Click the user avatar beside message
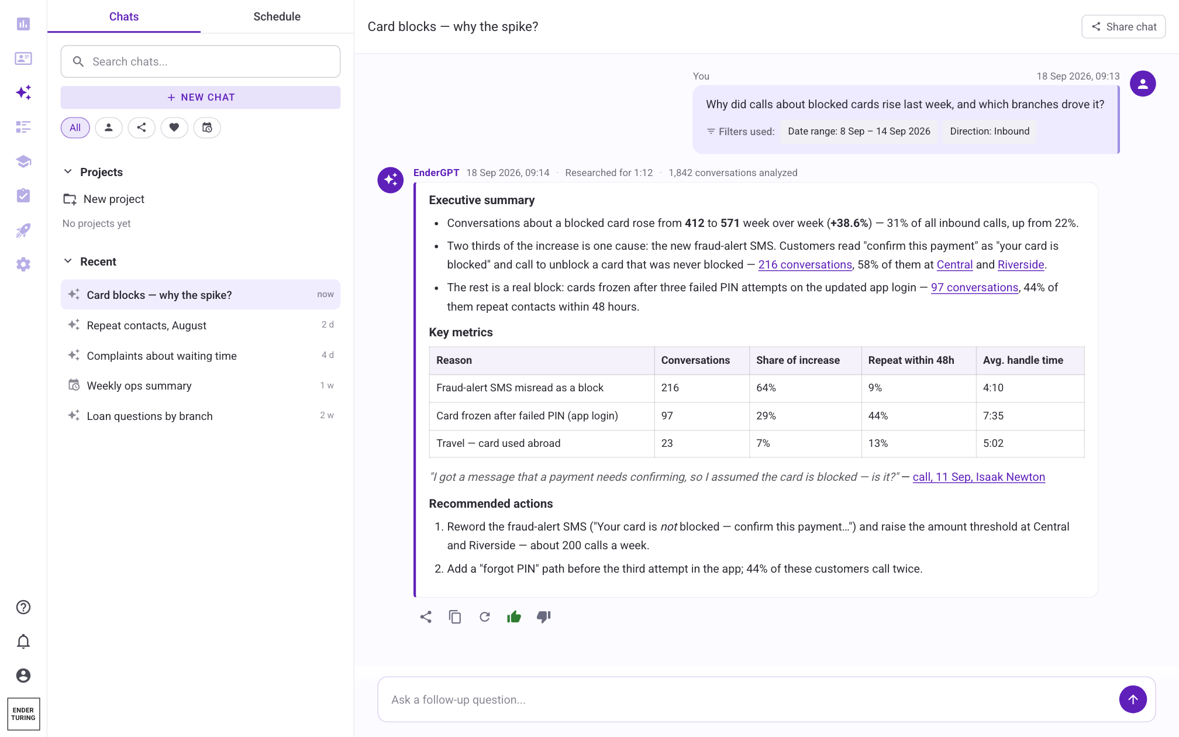This screenshot has width=1179, height=737. click(x=1143, y=84)
